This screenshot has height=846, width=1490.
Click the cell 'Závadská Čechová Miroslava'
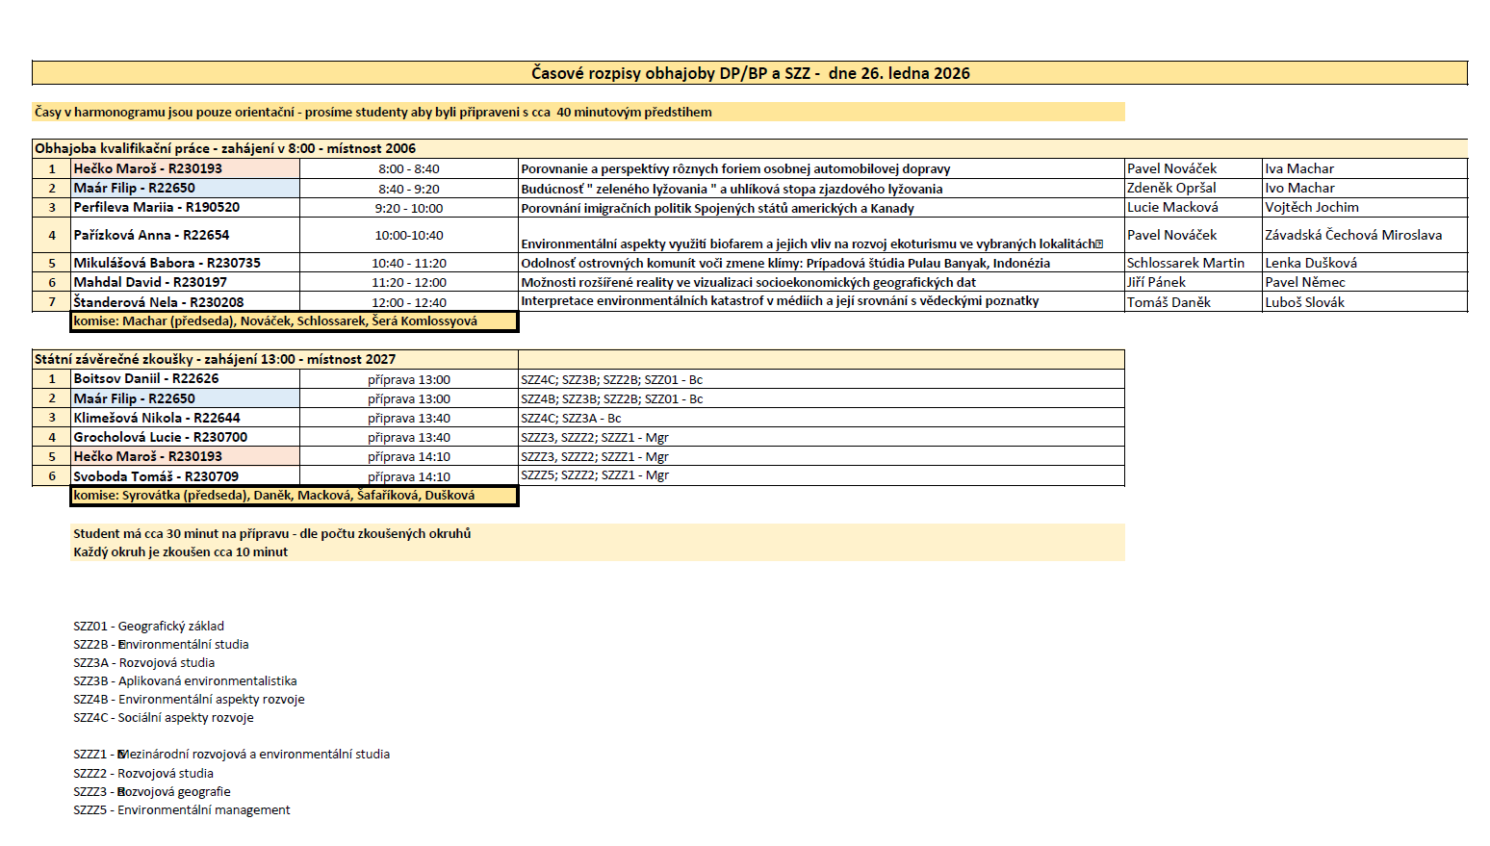click(1352, 235)
